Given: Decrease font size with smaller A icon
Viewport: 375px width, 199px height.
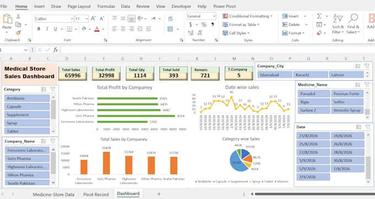Looking at the screenshot, I should [102, 18].
